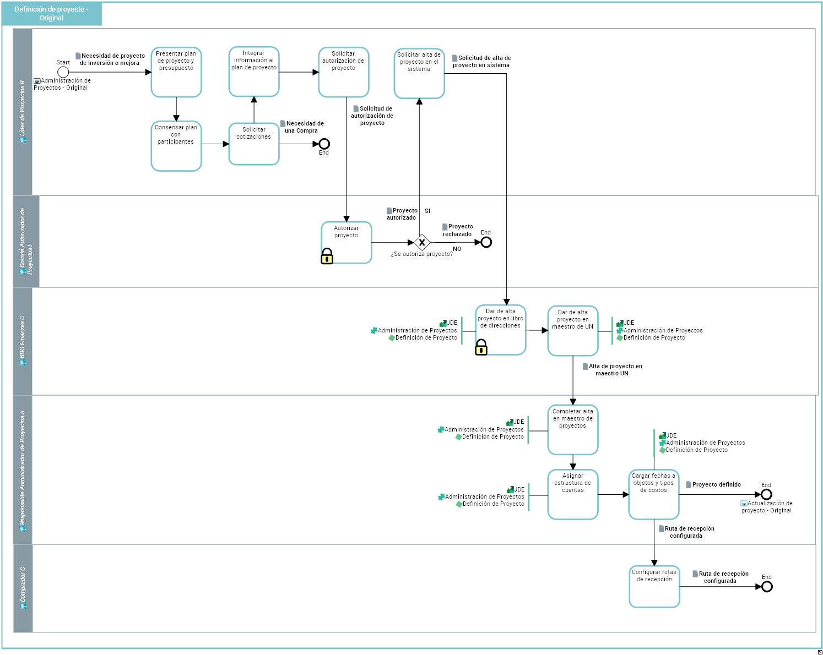
Task: Select the 'Presentar plan de proyecto y presupuesto' task
Action: (176, 72)
